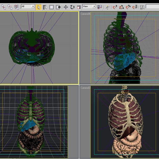Open the Select by Name list tool
The width and height of the screenshot is (159, 159).
[45, 7]
